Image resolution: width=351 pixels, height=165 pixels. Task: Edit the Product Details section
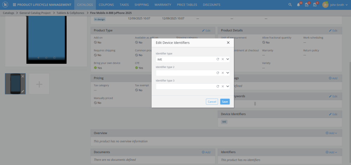tap(333, 30)
